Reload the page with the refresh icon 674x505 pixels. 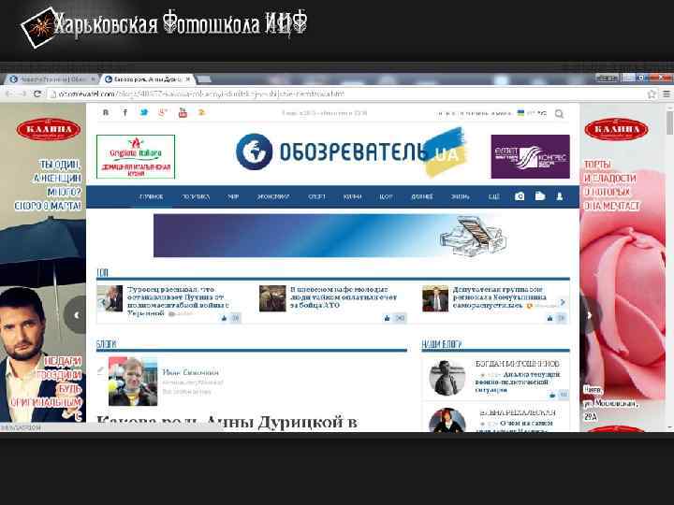(x=37, y=94)
